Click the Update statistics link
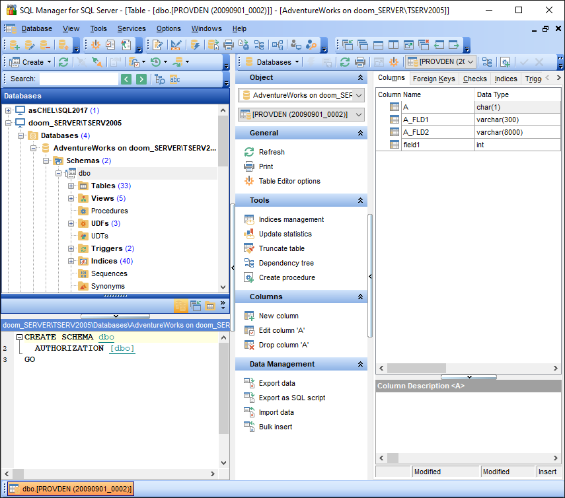The height and width of the screenshot is (498, 565). [285, 234]
